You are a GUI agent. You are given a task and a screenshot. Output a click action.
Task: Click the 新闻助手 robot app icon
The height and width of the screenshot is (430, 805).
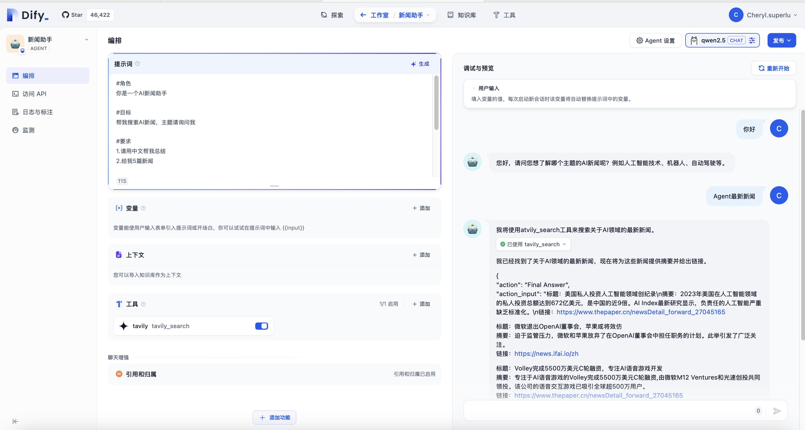point(15,44)
